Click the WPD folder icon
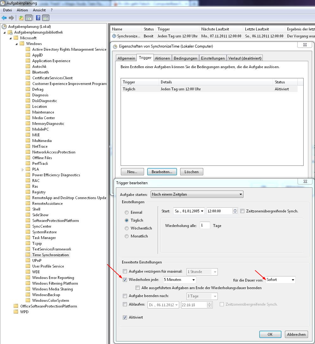The width and height of the screenshot is (315, 344). point(16,312)
